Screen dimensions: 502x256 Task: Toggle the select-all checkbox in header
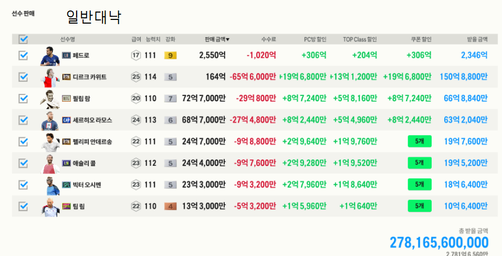pyautogui.click(x=23, y=39)
